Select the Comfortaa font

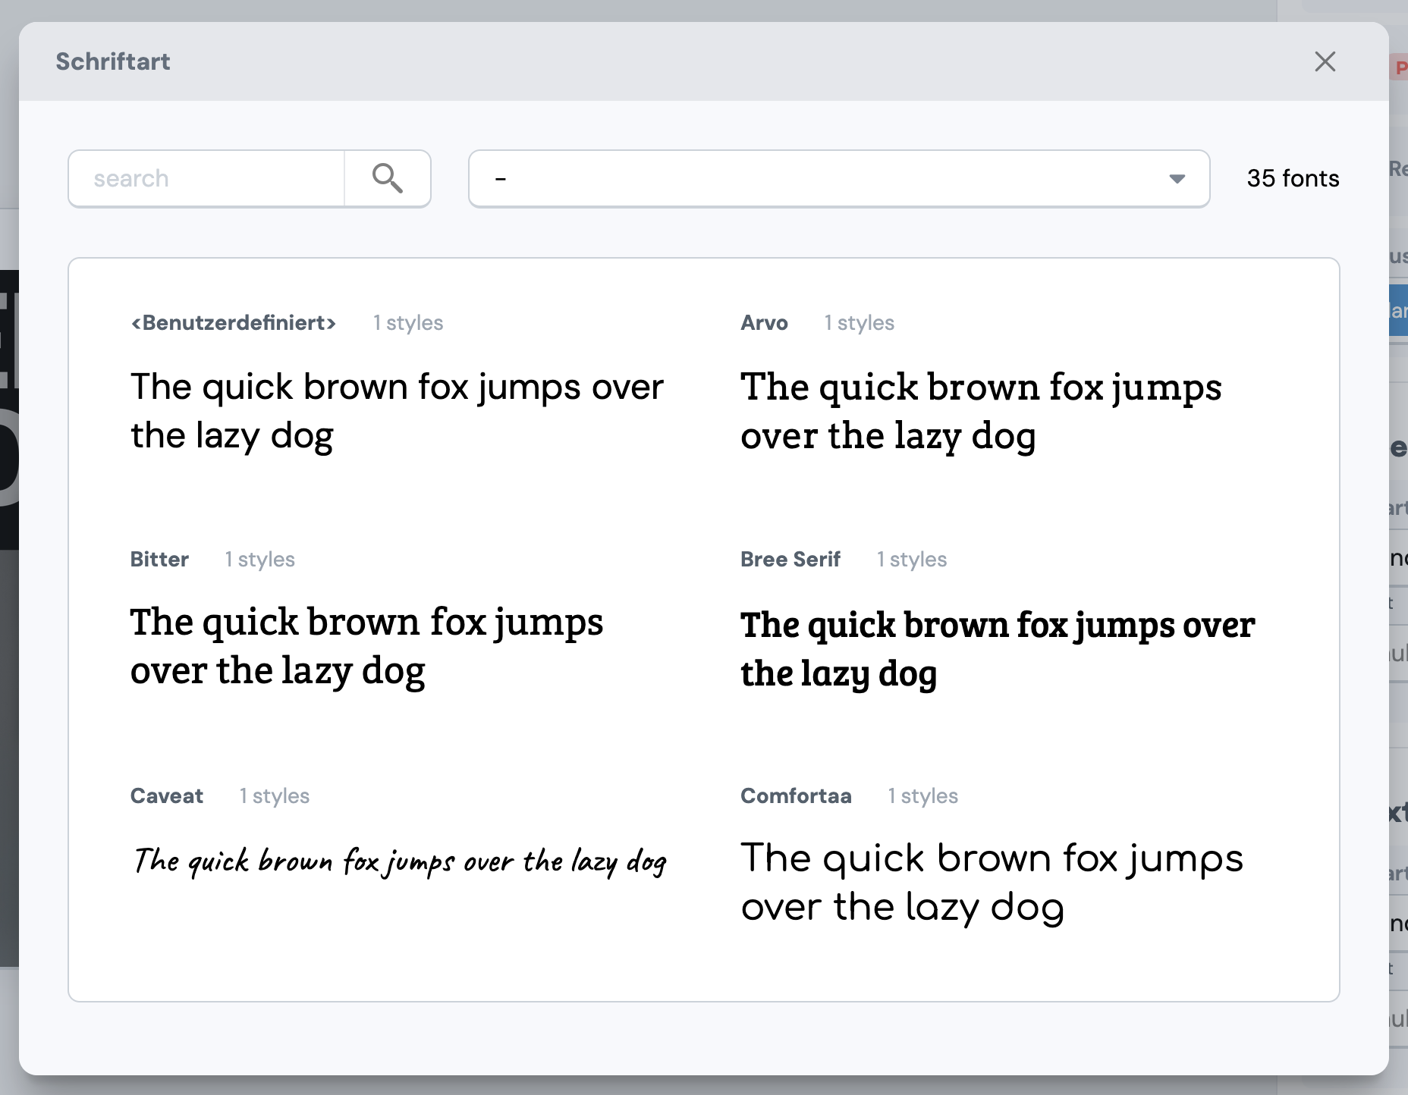coord(797,795)
